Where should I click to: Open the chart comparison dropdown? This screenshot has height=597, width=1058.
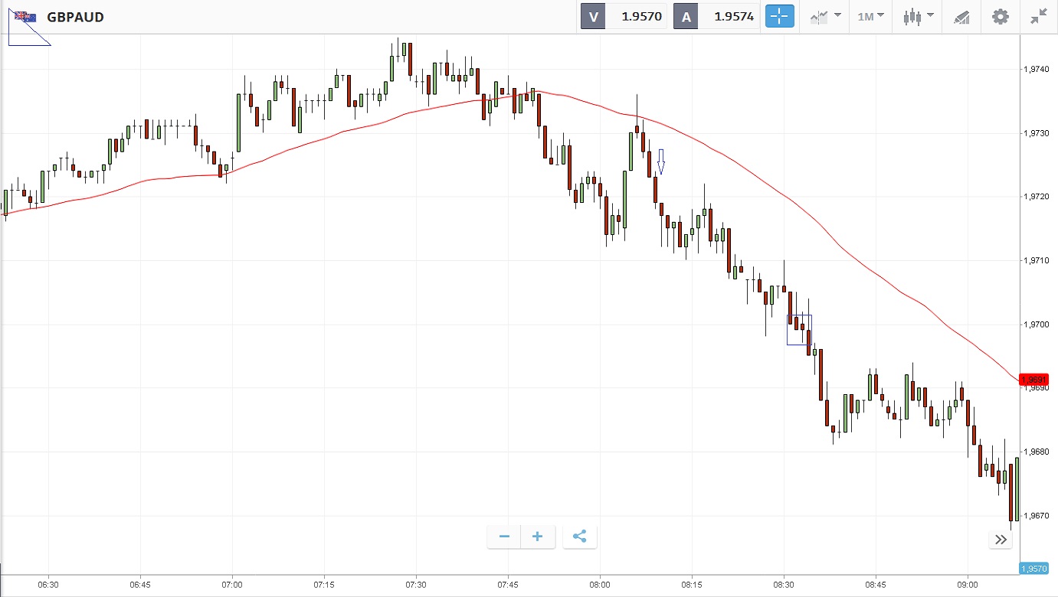tap(825, 16)
